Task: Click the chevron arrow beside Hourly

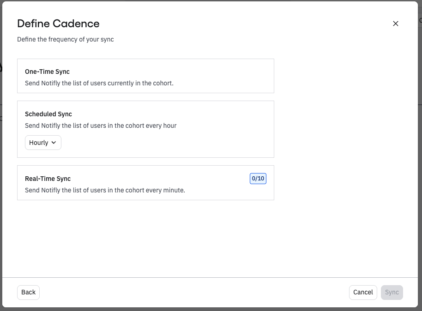Action: (x=54, y=143)
